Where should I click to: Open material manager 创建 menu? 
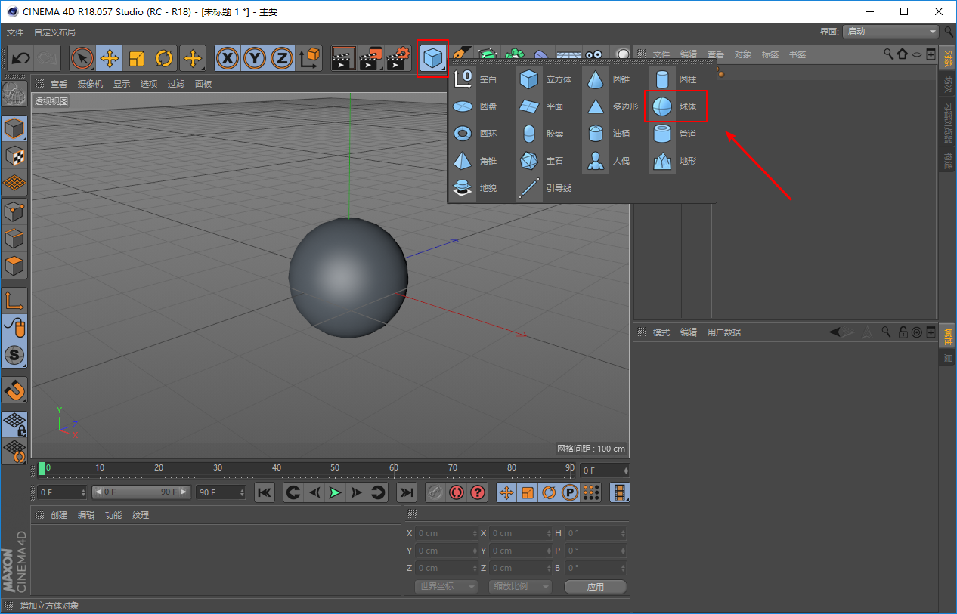pos(59,515)
